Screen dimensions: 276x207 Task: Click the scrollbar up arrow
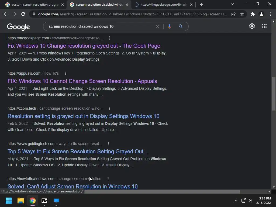(274, 22)
